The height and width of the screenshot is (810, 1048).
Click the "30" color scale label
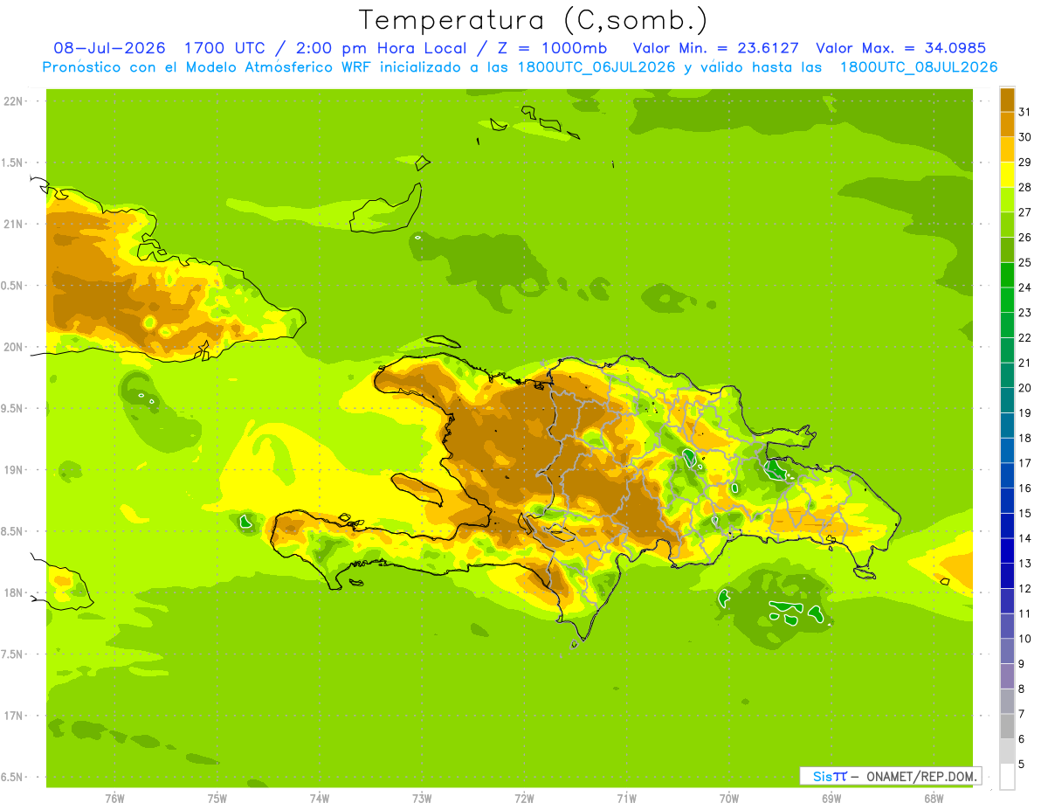(x=1025, y=138)
